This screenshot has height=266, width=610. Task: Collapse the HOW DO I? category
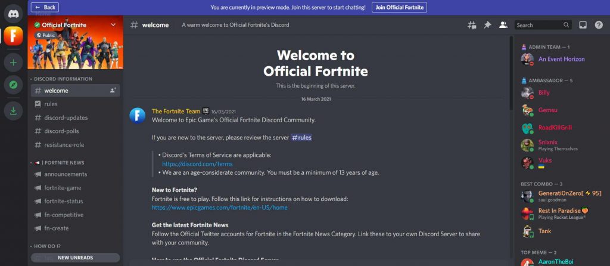[46, 246]
